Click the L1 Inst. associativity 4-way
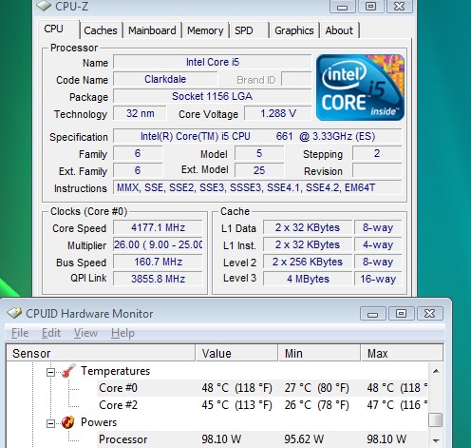Viewport: 471px width, 448px height. point(378,244)
